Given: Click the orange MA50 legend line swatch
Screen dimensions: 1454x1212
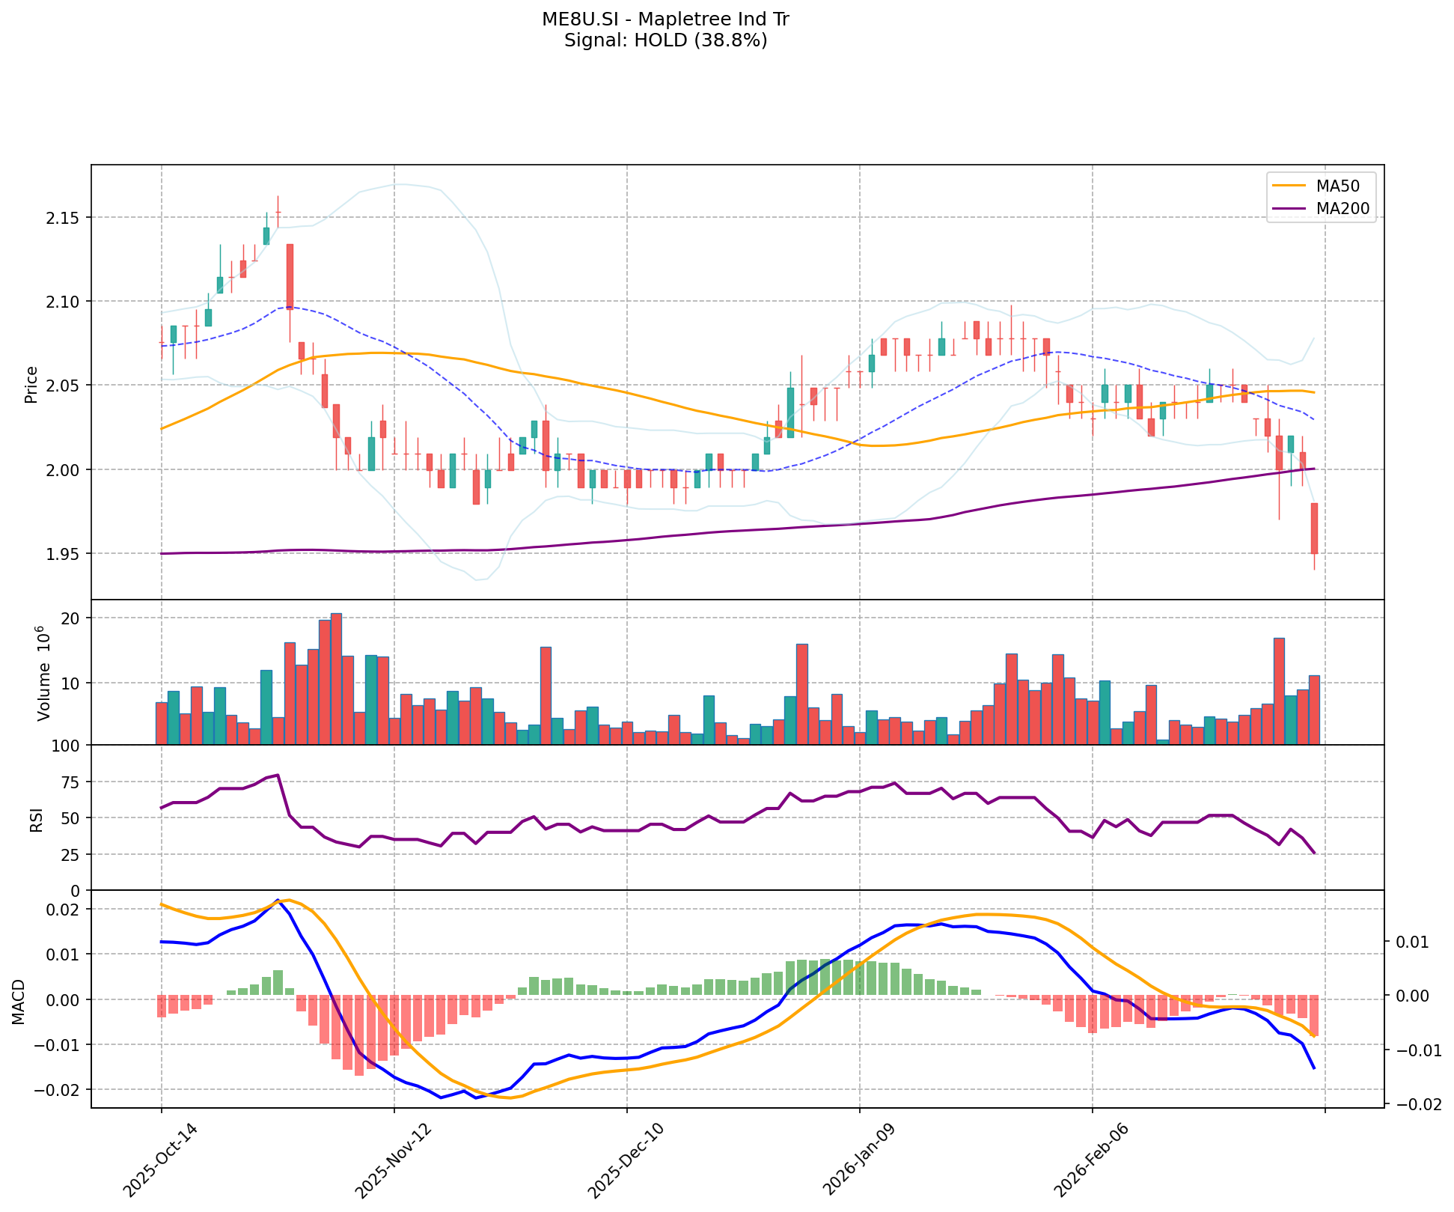Looking at the screenshot, I should click(x=1289, y=186).
